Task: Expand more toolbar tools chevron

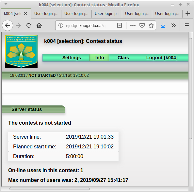Action: (x=173, y=25)
